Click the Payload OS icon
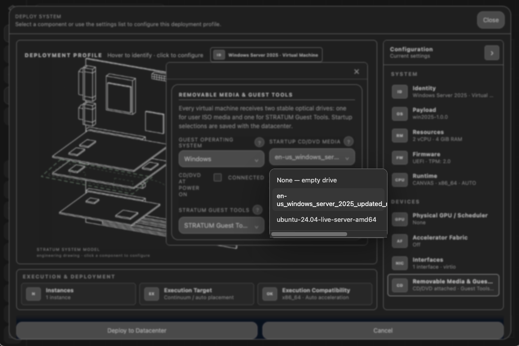The width and height of the screenshot is (519, 346). point(399,114)
